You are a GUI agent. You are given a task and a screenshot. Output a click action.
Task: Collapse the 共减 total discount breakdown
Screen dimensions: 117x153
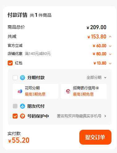pos(110,37)
